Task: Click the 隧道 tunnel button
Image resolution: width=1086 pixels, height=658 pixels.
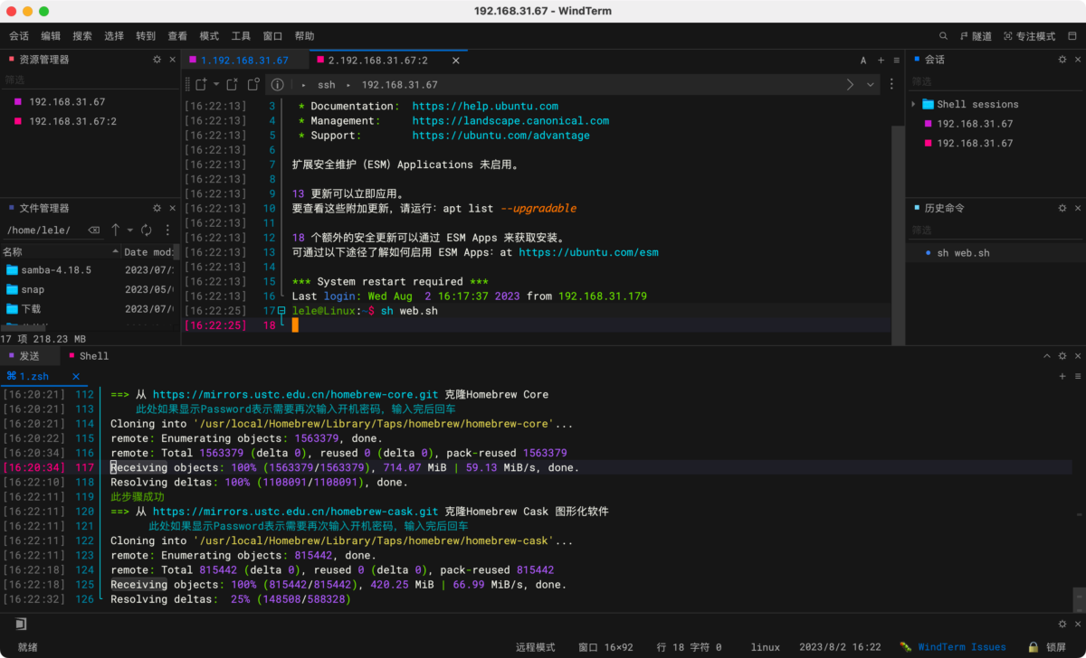Action: (975, 36)
